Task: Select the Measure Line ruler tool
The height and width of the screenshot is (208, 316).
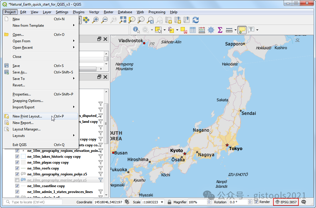Action: click(229, 30)
